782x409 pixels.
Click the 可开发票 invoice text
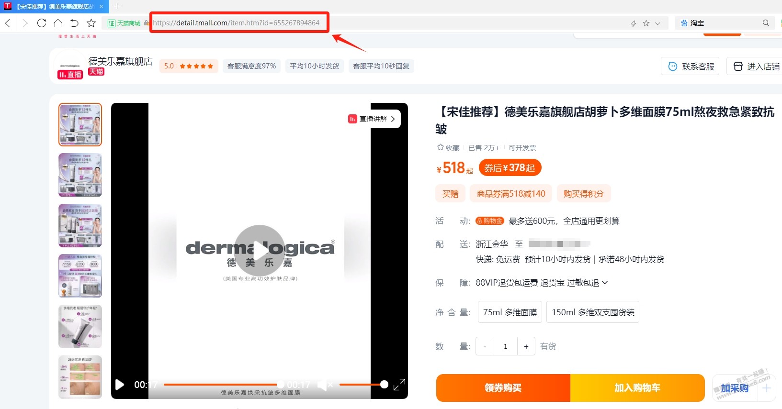point(522,148)
